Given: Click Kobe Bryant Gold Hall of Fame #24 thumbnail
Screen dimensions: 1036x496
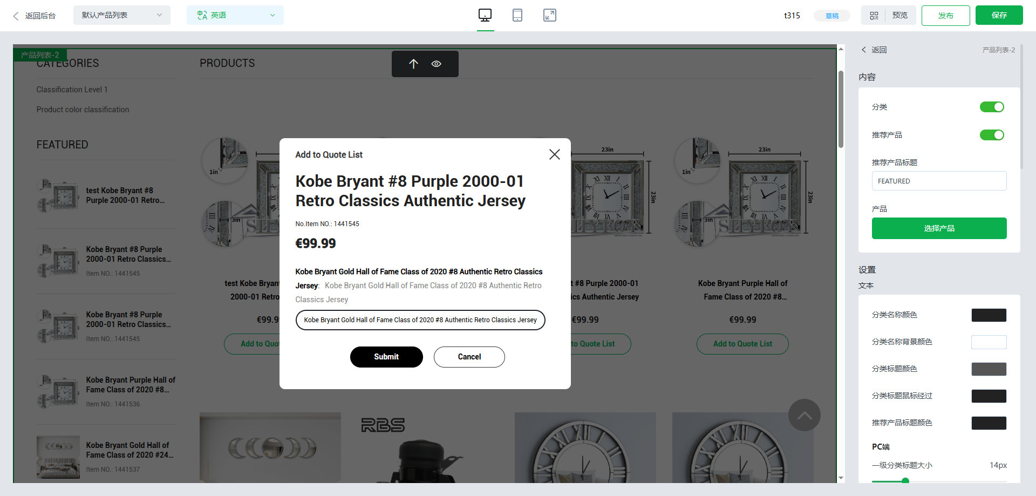Looking at the screenshot, I should click(x=58, y=457).
